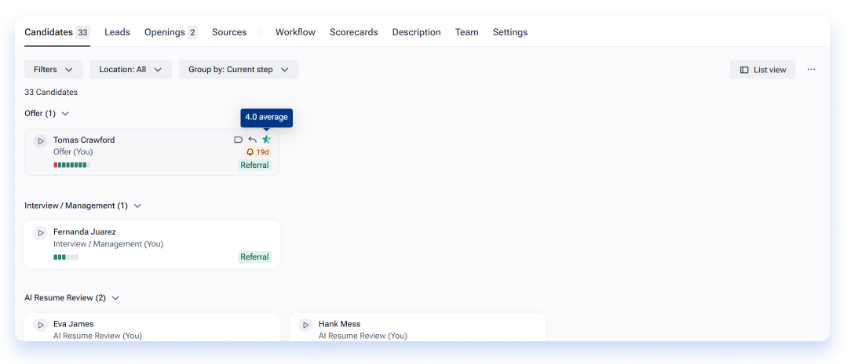This screenshot has height=364, width=847.
Task: Open Fernanda Juarez's candidate name
Action: [85, 232]
